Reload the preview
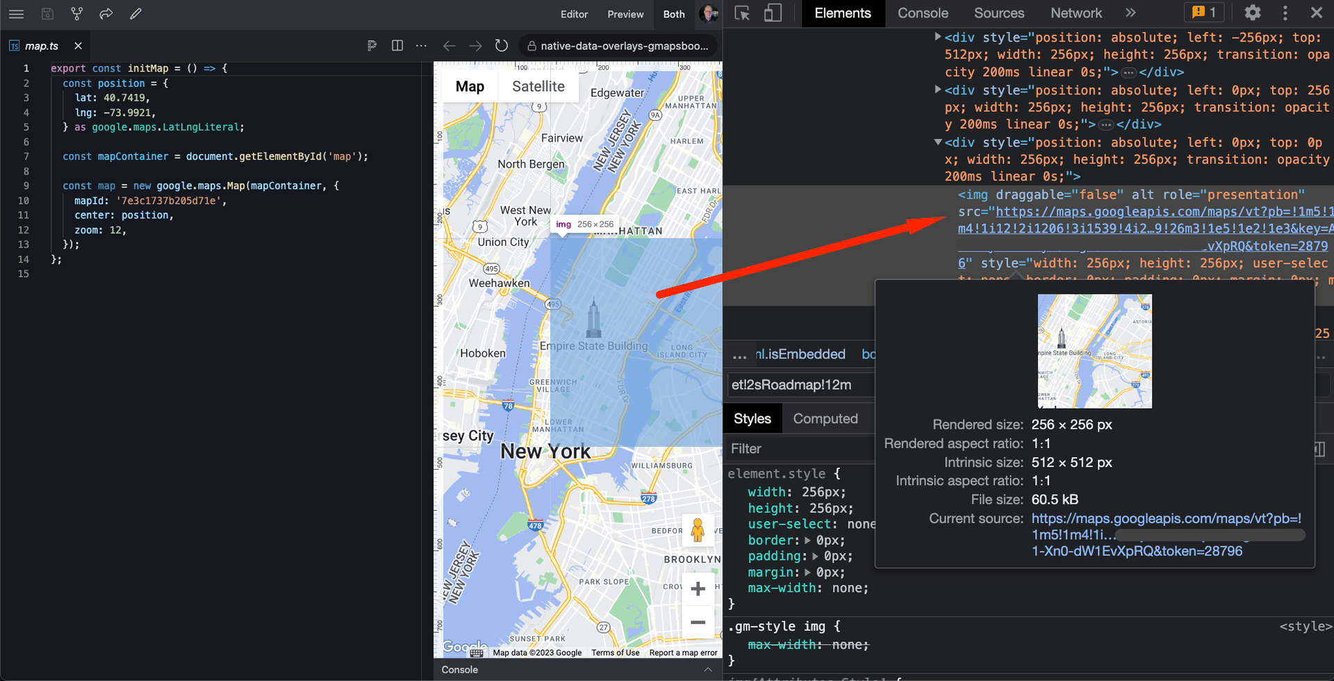This screenshot has height=681, width=1334. 501,46
